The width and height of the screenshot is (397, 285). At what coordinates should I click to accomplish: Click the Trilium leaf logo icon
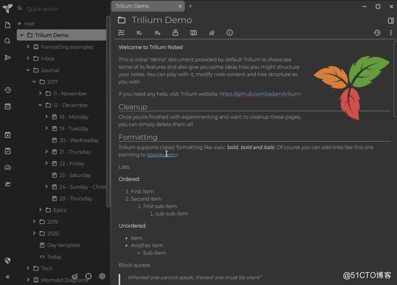coord(7,8)
